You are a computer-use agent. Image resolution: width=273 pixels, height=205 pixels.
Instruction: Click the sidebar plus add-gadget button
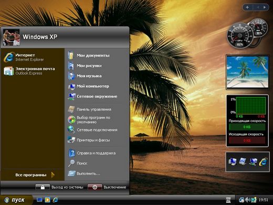click(247, 7)
